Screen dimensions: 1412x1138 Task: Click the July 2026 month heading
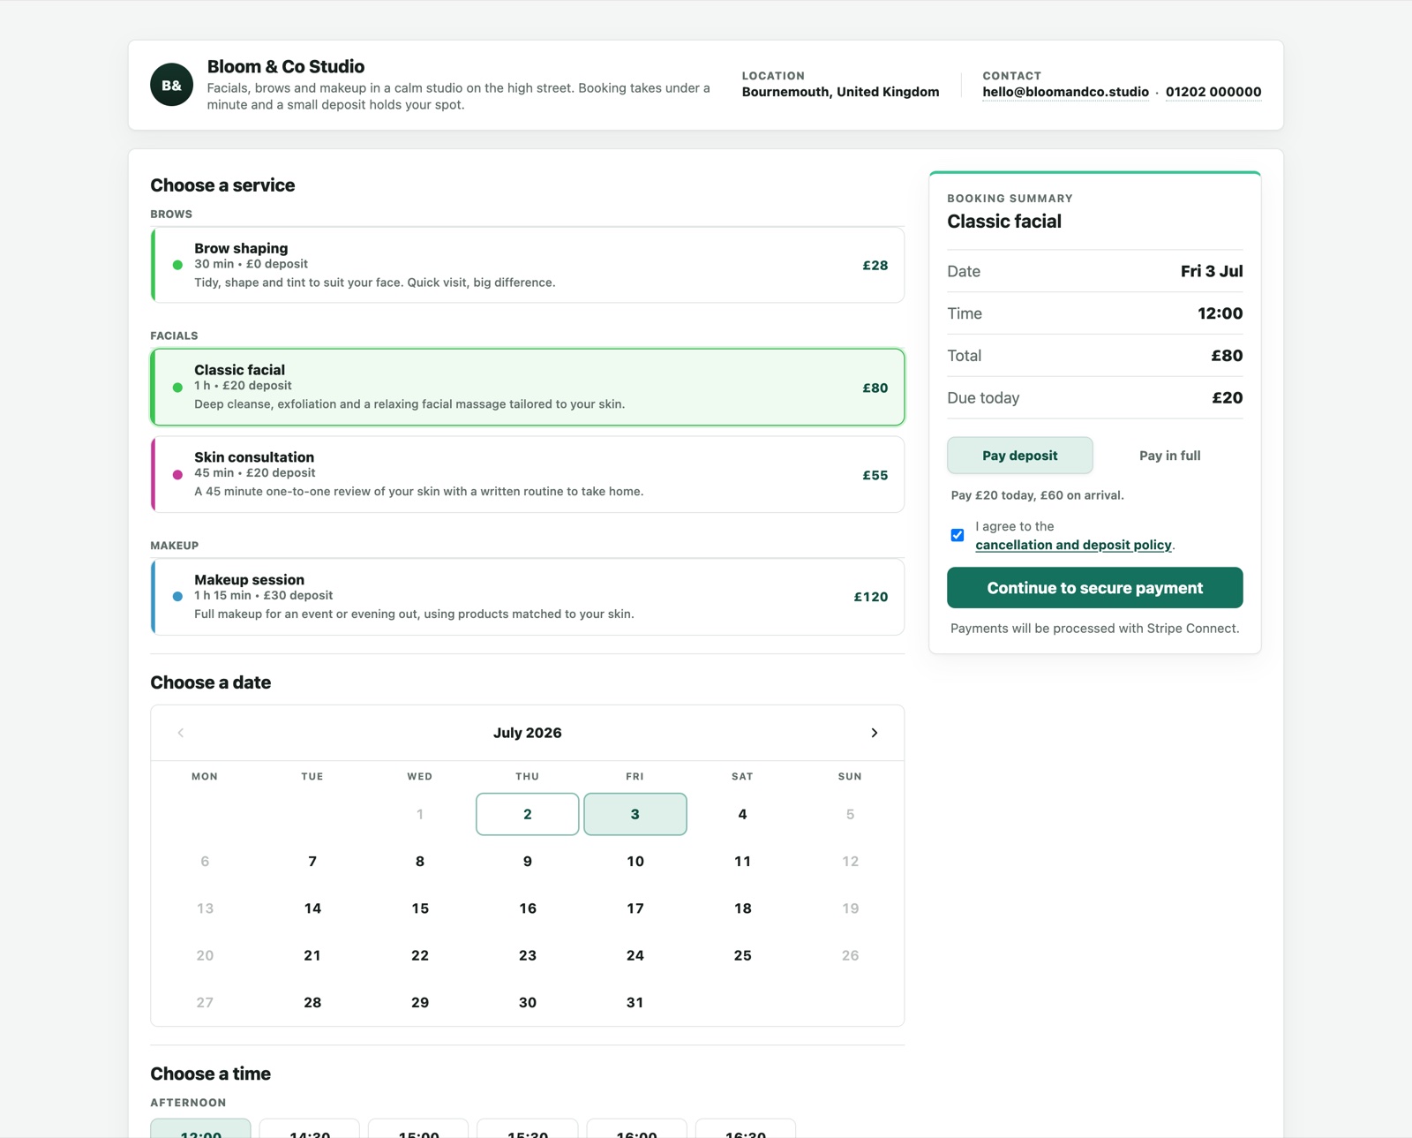point(528,733)
